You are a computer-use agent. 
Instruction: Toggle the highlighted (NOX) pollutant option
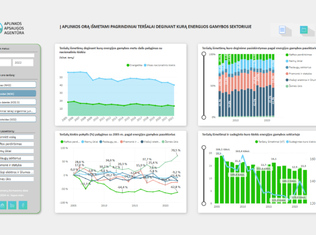tap(18, 93)
